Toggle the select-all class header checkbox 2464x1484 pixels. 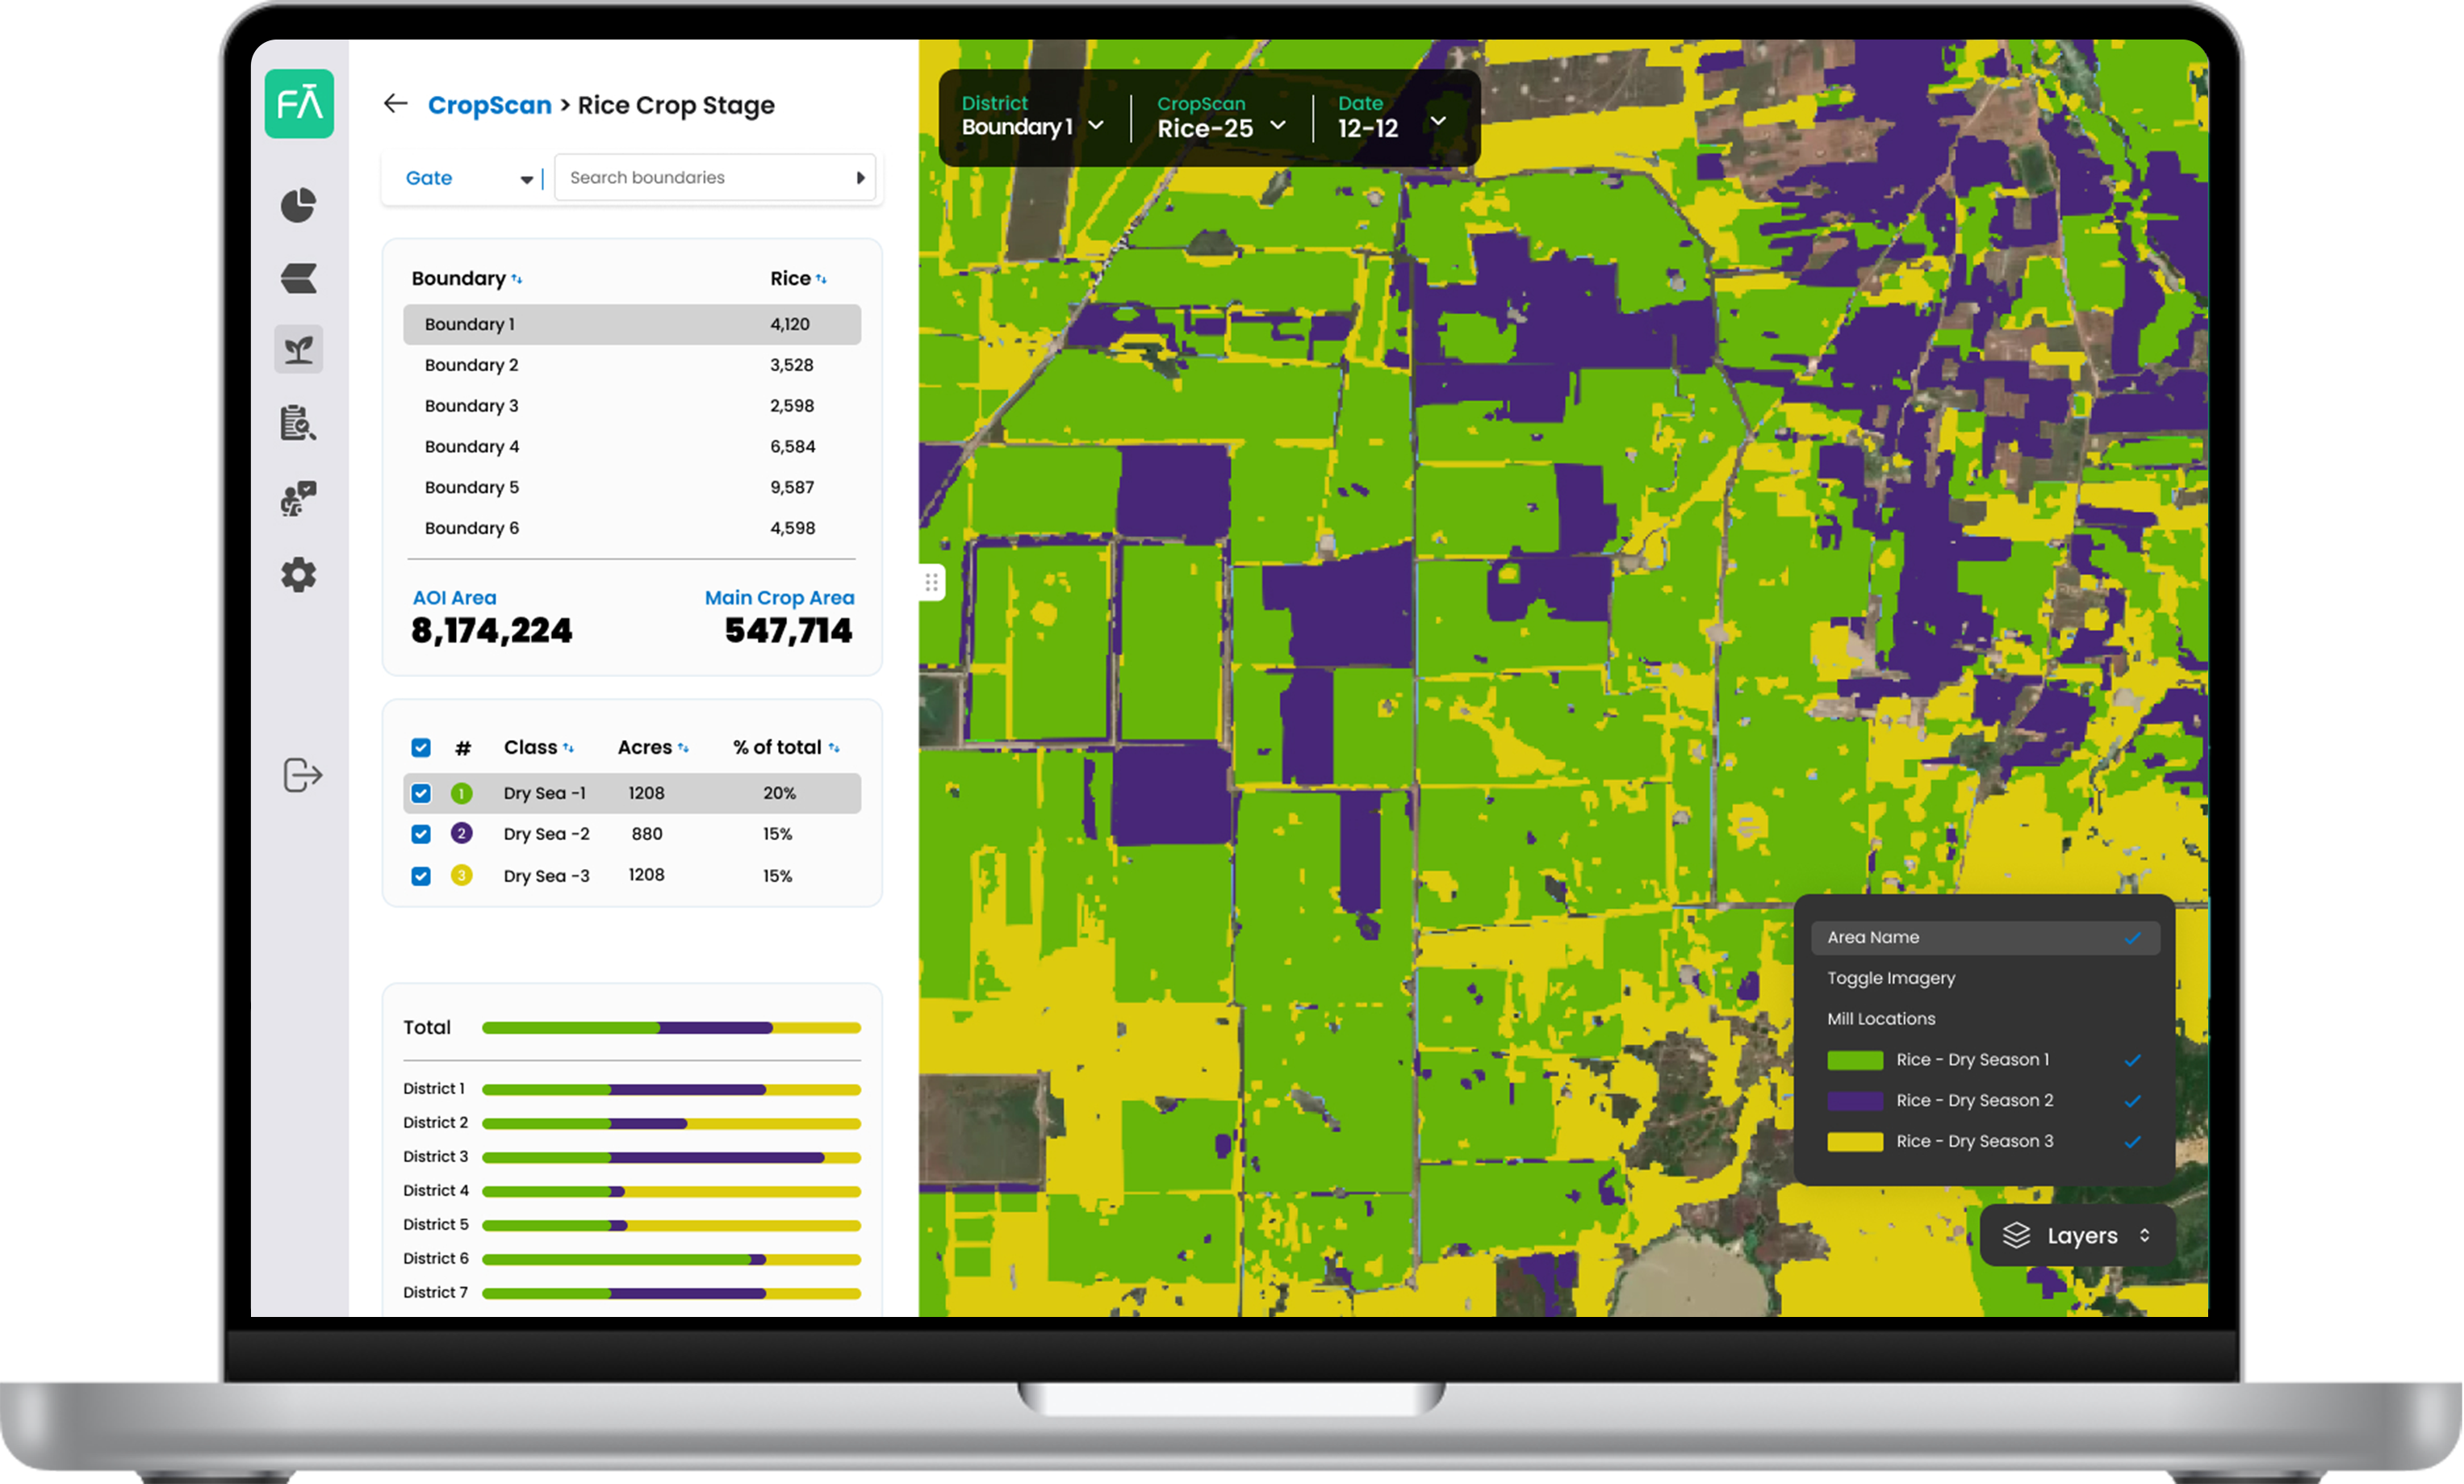(421, 748)
